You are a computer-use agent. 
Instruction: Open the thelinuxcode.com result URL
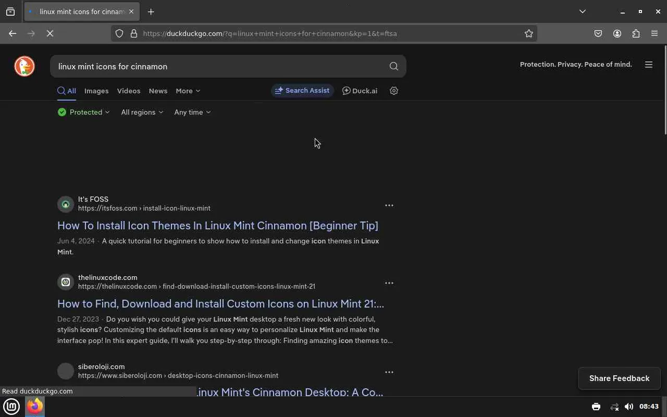point(196,286)
